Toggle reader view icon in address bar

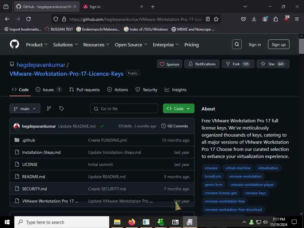[208, 19]
